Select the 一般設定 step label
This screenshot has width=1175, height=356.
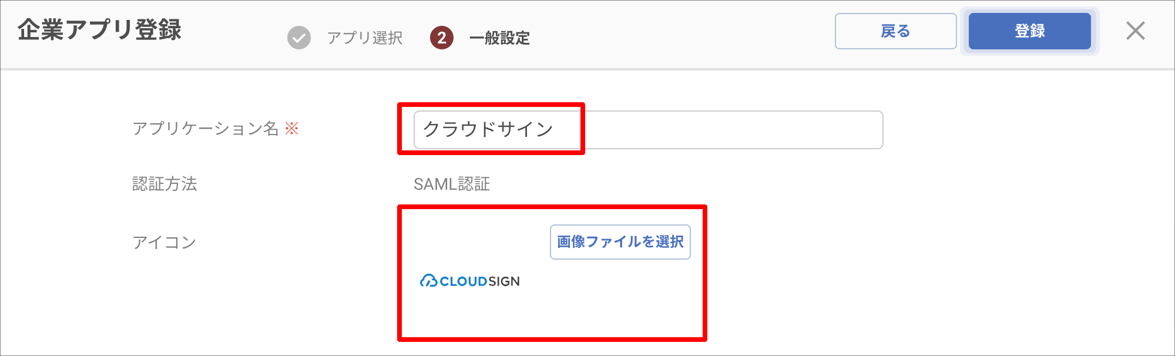click(499, 38)
